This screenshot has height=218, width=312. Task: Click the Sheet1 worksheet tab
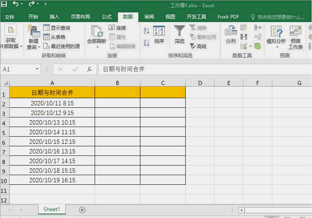click(52, 210)
